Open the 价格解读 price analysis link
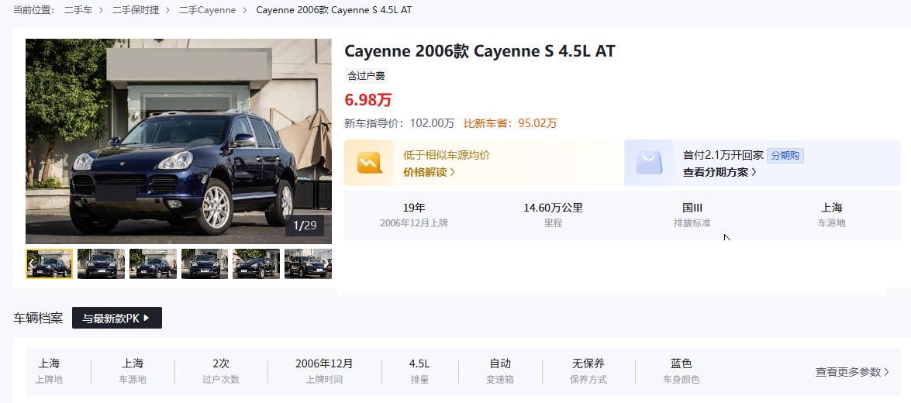 [x=429, y=172]
